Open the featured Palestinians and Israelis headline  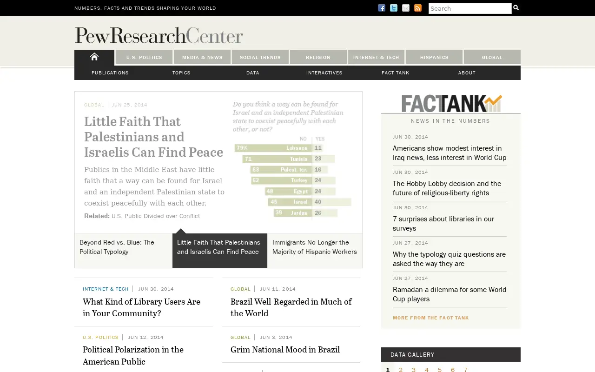tap(153, 137)
